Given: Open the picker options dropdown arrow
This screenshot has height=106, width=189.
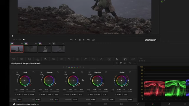Looking at the screenshot, I should (16, 40).
